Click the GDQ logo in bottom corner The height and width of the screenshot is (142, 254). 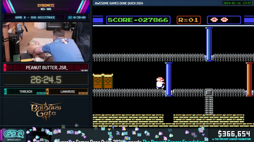(x=14, y=135)
